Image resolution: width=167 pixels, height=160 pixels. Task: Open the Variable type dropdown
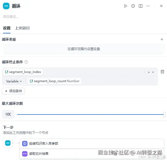14,81
